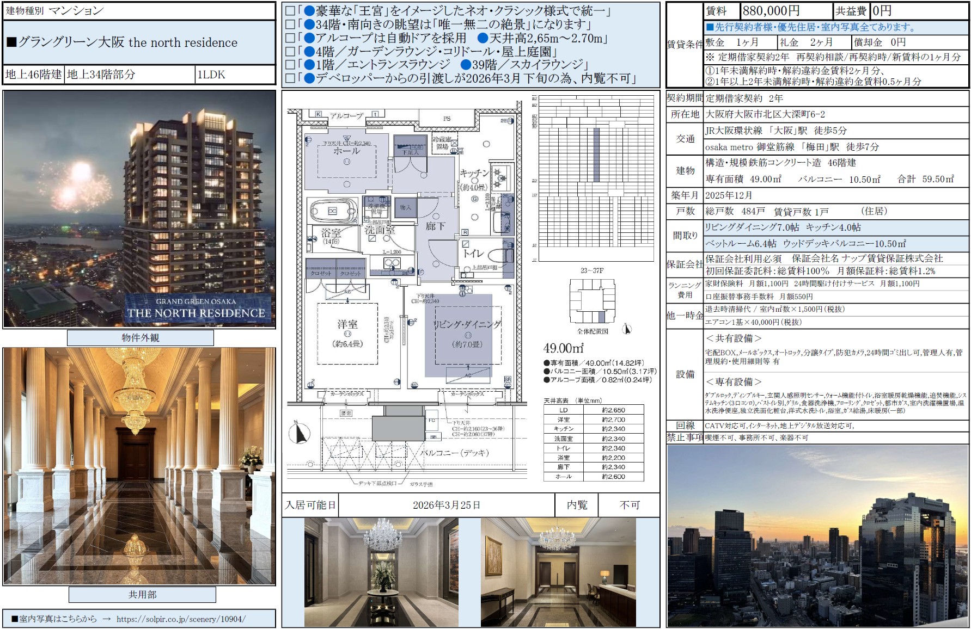Click the 物件外観 caption label
Viewport: 971px width, 629px height.
tap(140, 338)
